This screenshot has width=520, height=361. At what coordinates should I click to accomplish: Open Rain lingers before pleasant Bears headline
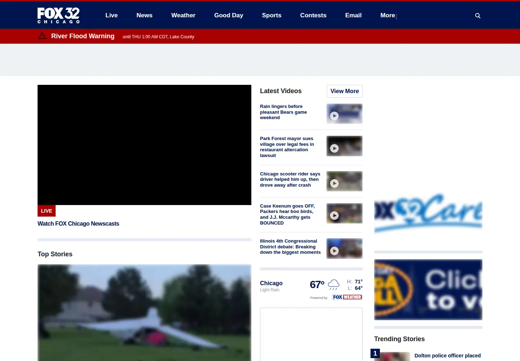click(283, 112)
